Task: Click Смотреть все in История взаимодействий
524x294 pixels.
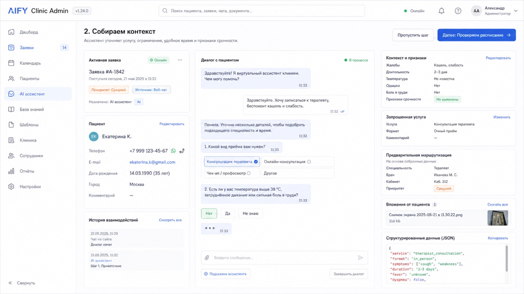Action: [170, 220]
